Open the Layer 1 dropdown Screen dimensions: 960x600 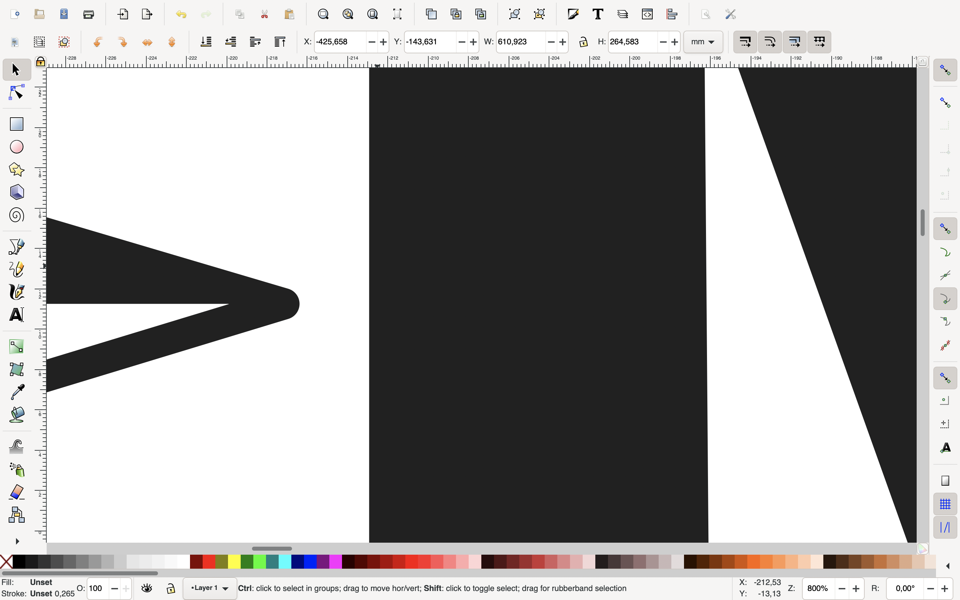tap(209, 588)
